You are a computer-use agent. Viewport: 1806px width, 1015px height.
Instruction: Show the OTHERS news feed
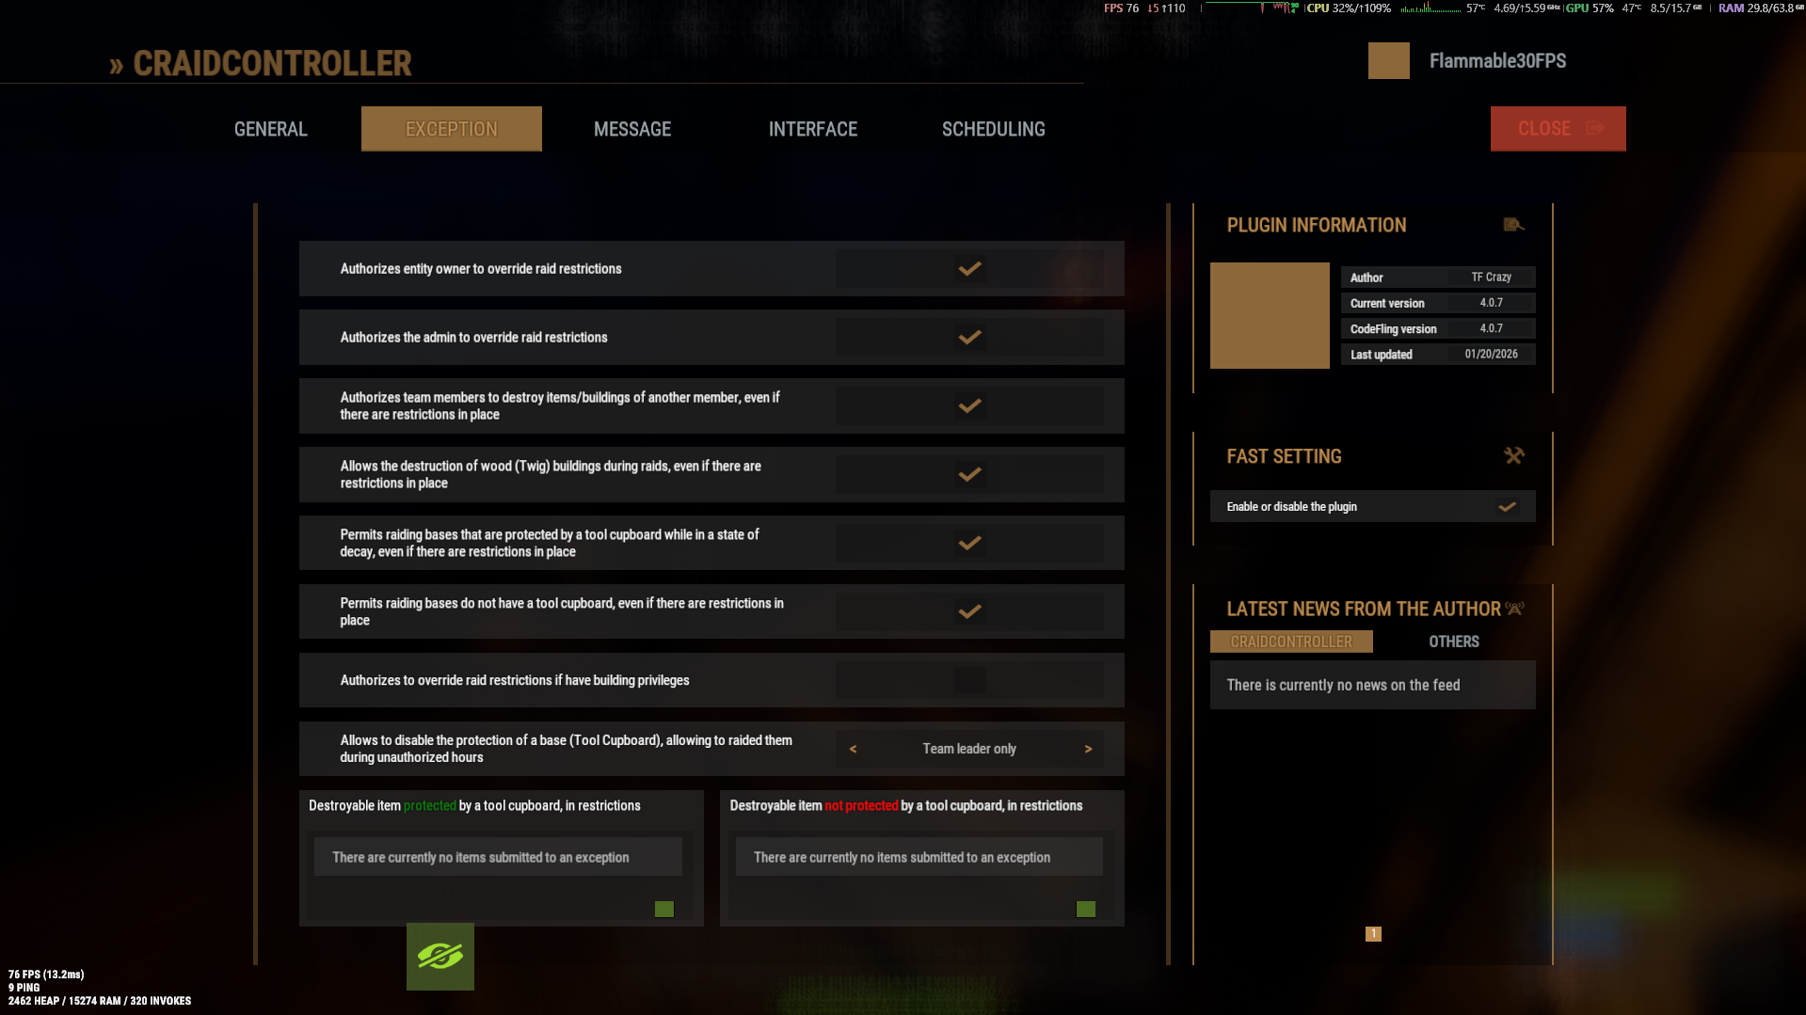click(x=1454, y=642)
